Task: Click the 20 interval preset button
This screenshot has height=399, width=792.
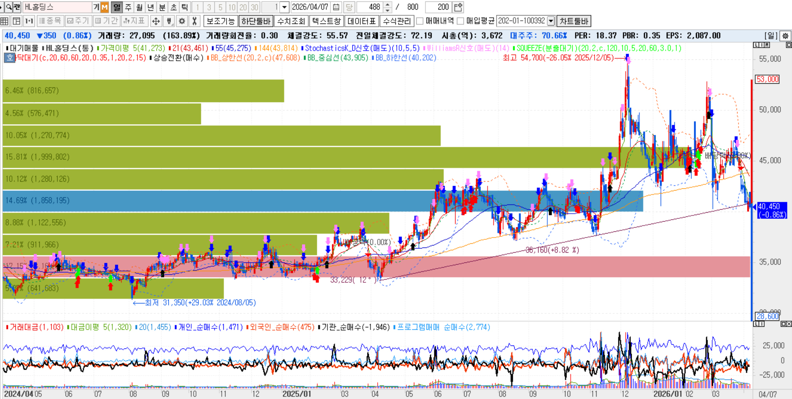Action: coord(243,7)
